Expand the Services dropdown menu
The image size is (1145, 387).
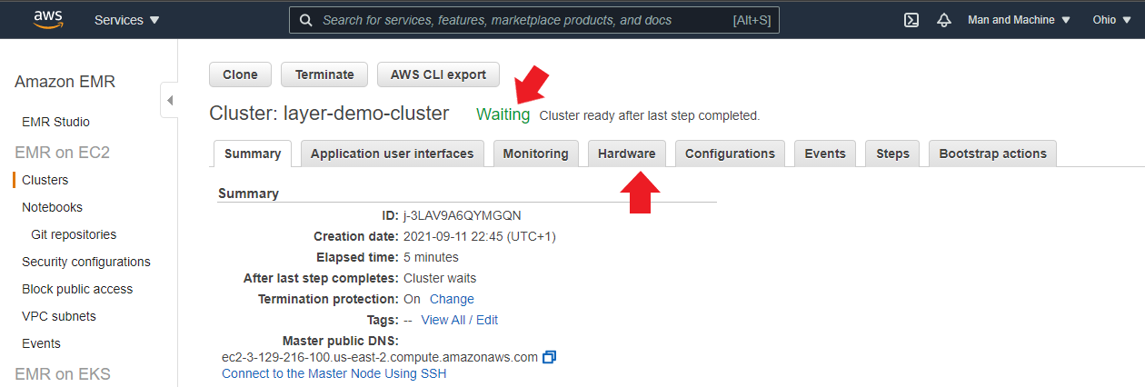pyautogui.click(x=126, y=20)
